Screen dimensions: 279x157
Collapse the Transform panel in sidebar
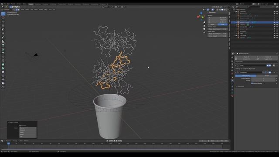point(208,13)
